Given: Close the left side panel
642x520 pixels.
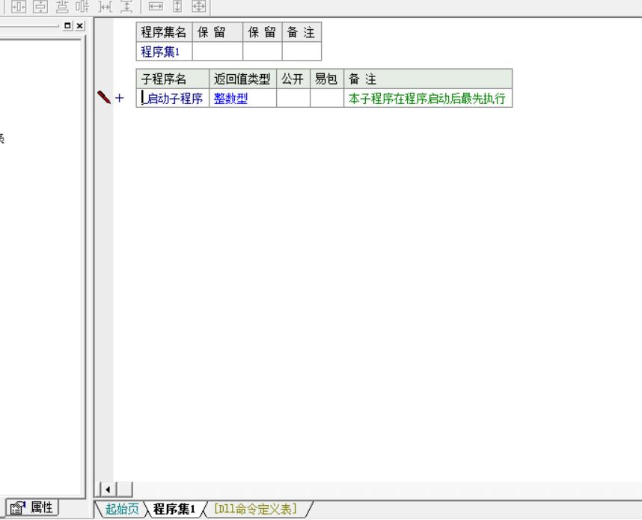Looking at the screenshot, I should click(x=80, y=25).
